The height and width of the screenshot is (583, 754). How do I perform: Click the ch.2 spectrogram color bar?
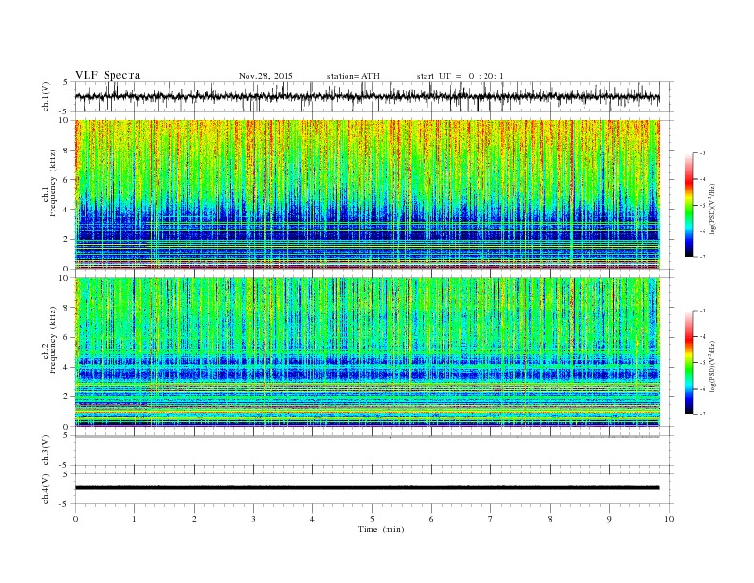[688, 362]
